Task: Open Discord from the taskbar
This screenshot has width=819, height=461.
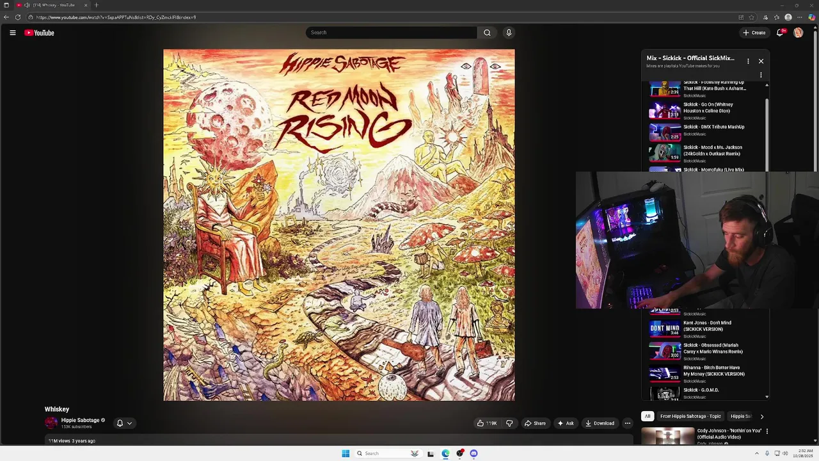Action: (x=473, y=453)
